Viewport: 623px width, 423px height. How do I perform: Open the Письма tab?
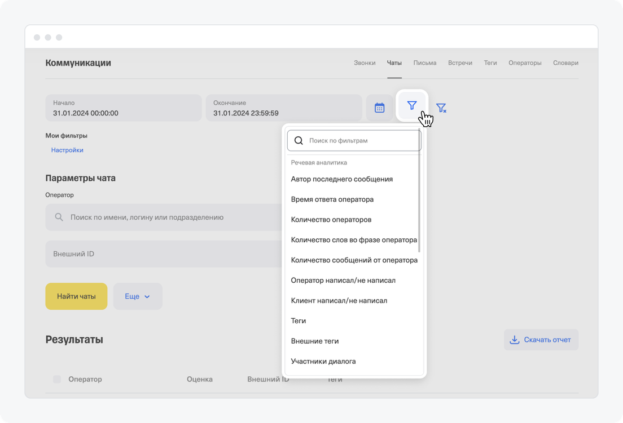pyautogui.click(x=424, y=63)
